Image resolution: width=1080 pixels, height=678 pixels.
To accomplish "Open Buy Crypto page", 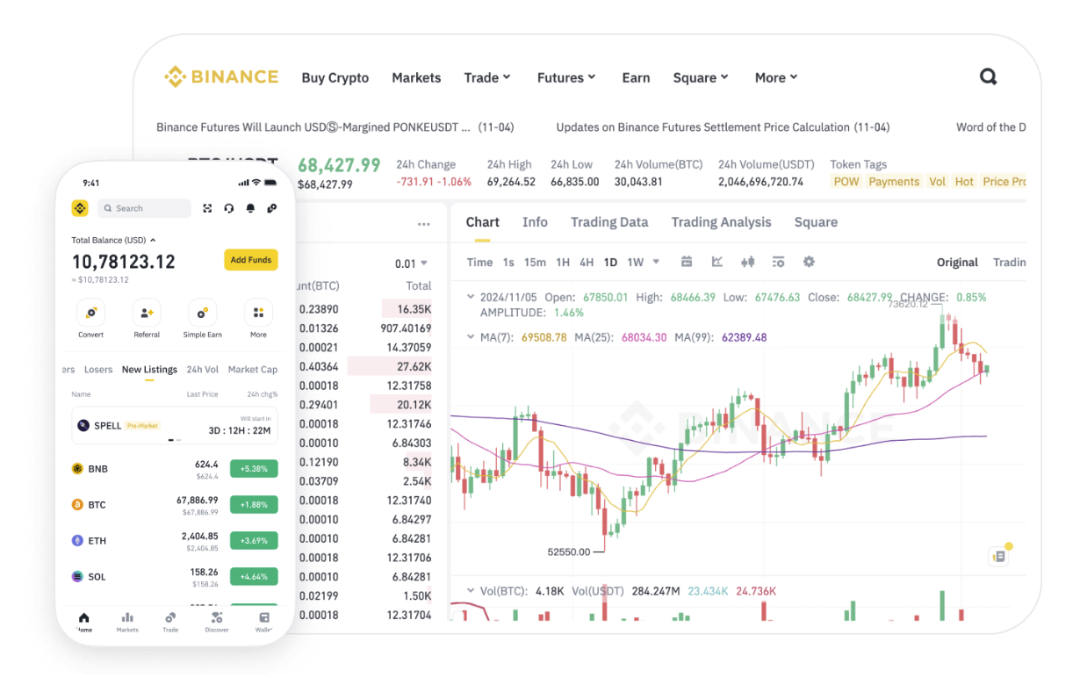I will point(335,77).
